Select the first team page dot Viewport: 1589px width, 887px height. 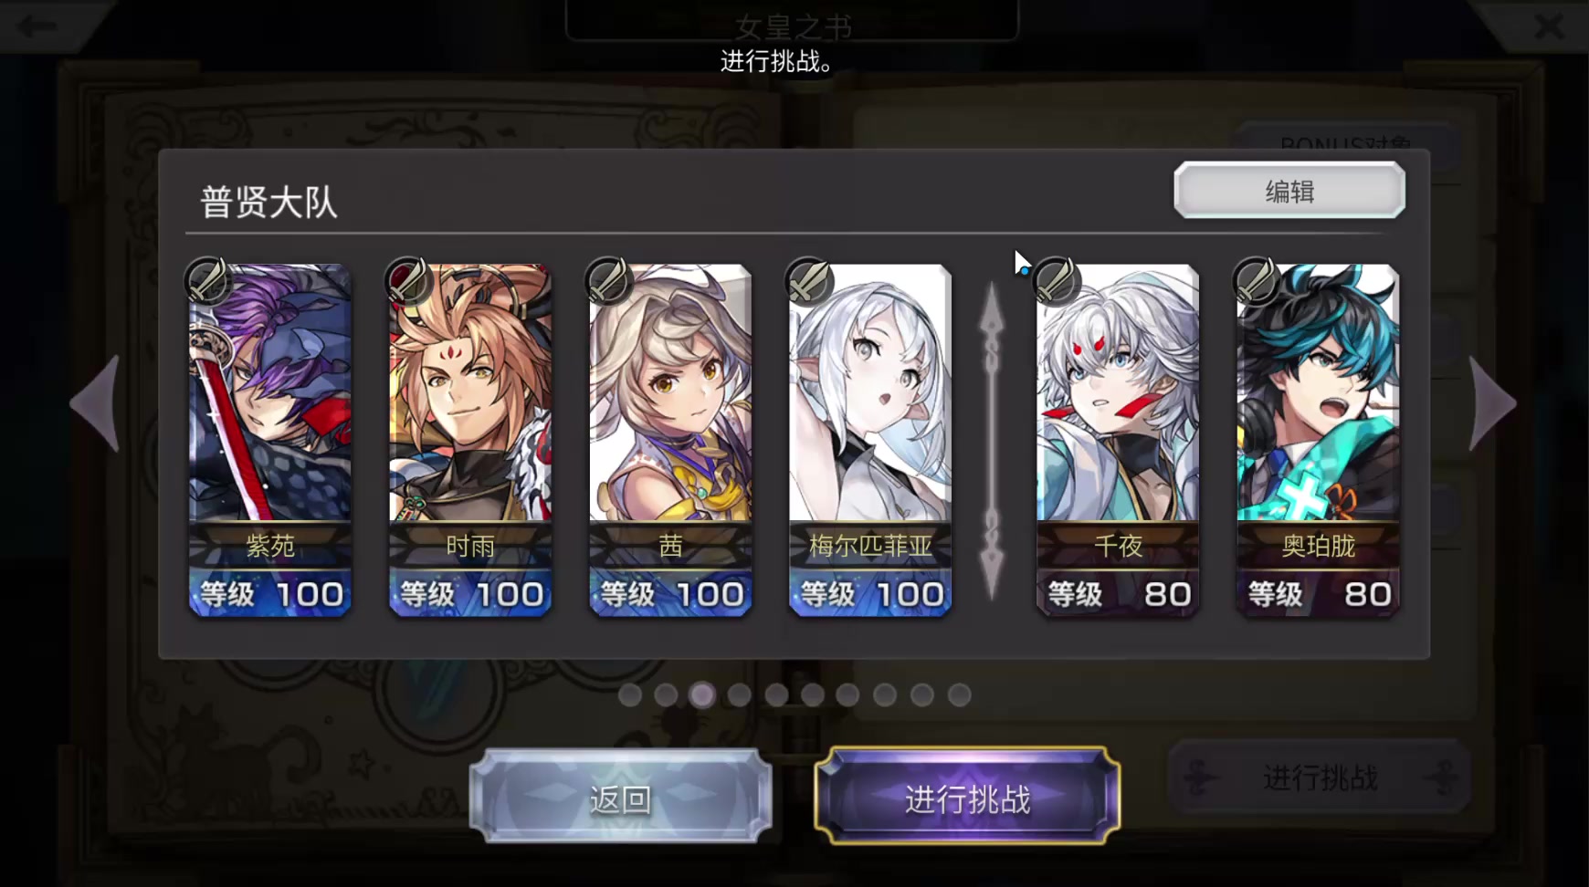(629, 695)
